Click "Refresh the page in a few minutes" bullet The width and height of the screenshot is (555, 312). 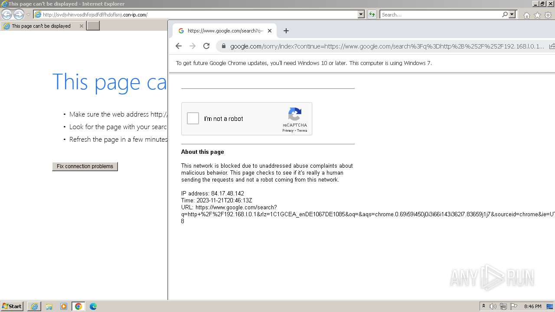[x=118, y=140]
